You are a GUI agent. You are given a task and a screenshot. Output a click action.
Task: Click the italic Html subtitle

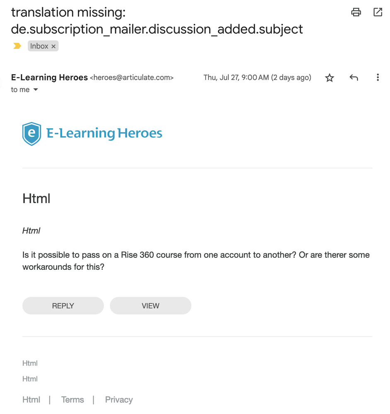click(x=31, y=231)
